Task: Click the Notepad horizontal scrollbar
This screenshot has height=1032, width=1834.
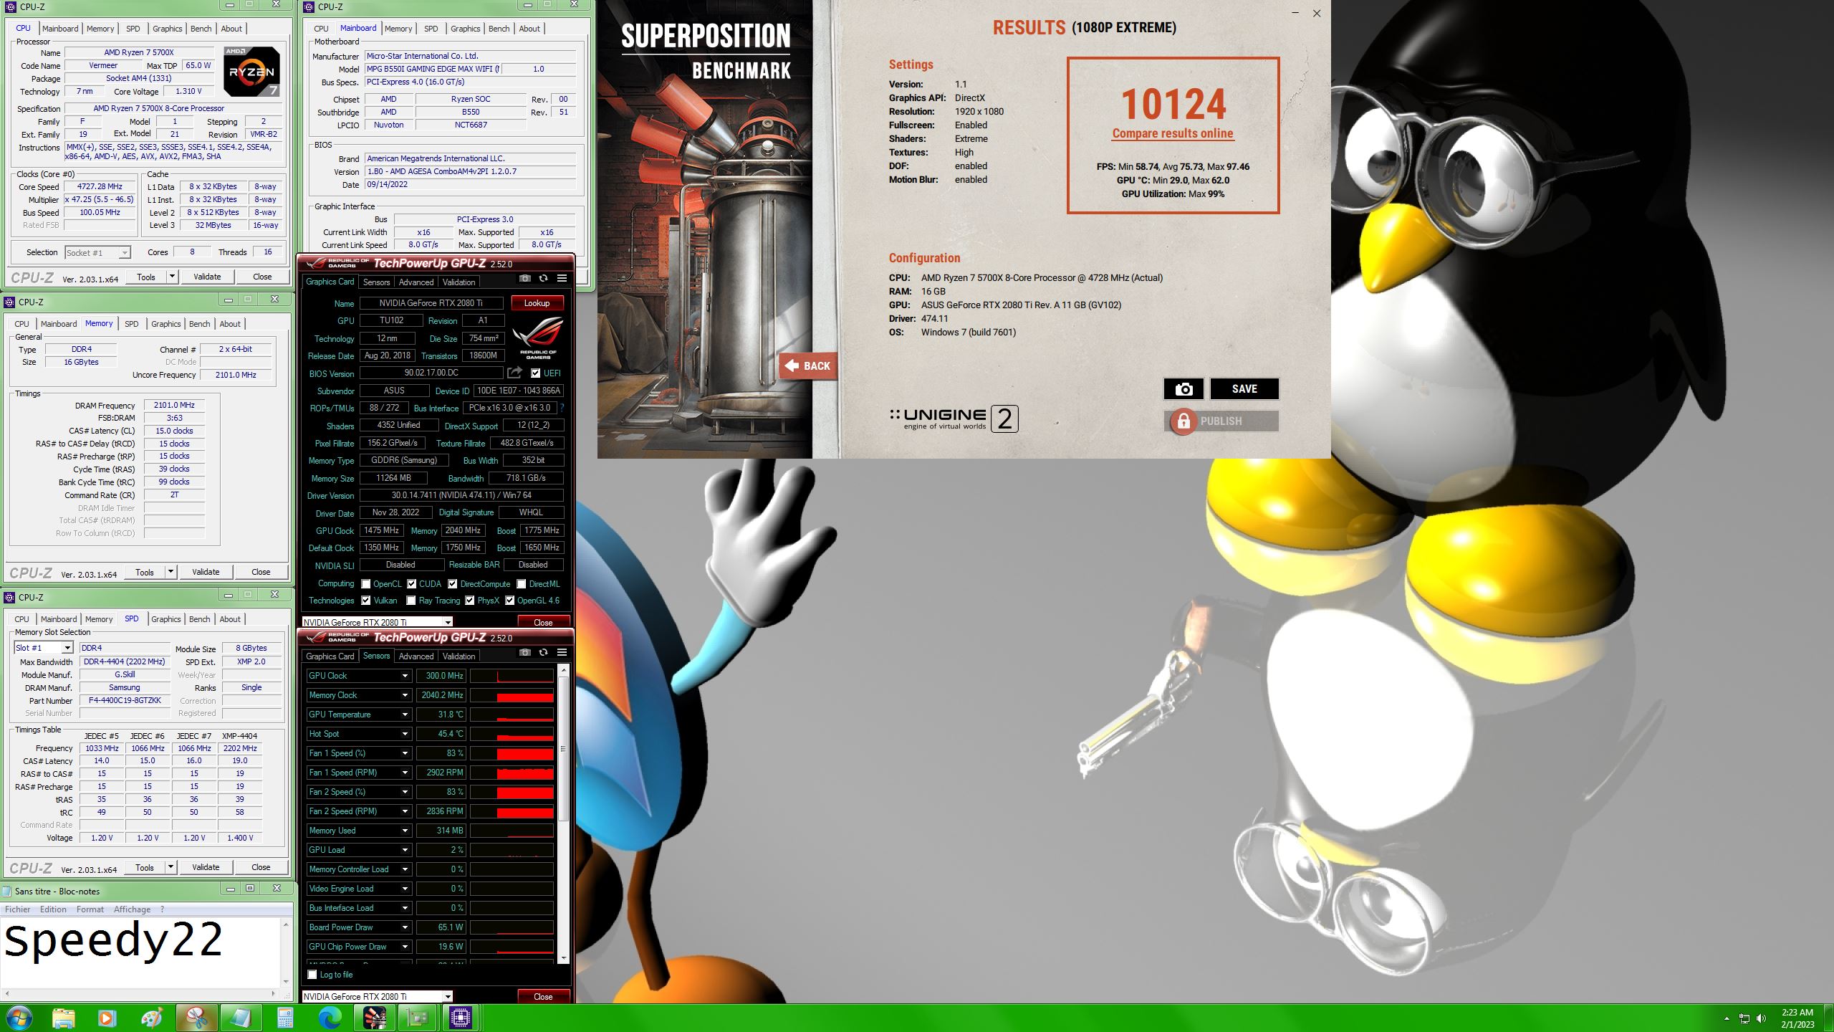Action: [x=140, y=993]
